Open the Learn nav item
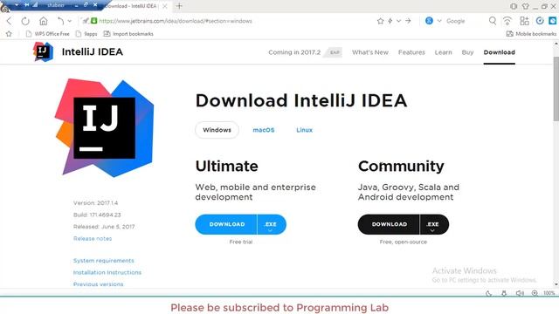This screenshot has height=314, width=559. pyautogui.click(x=443, y=52)
